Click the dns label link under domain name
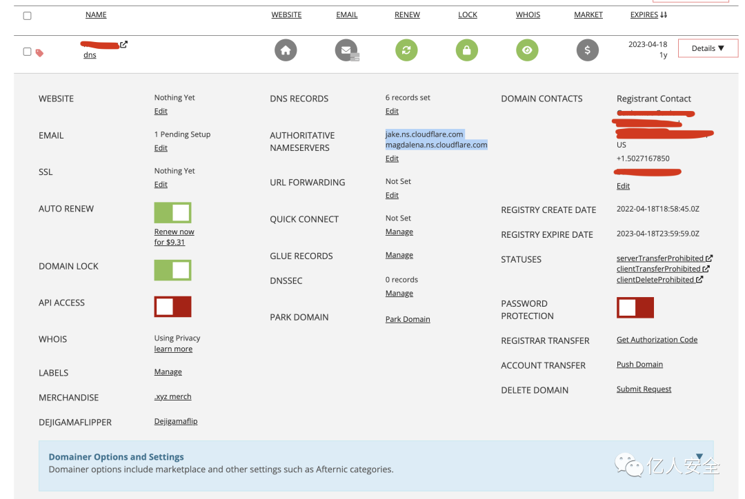The height and width of the screenshot is (499, 745). 90,55
